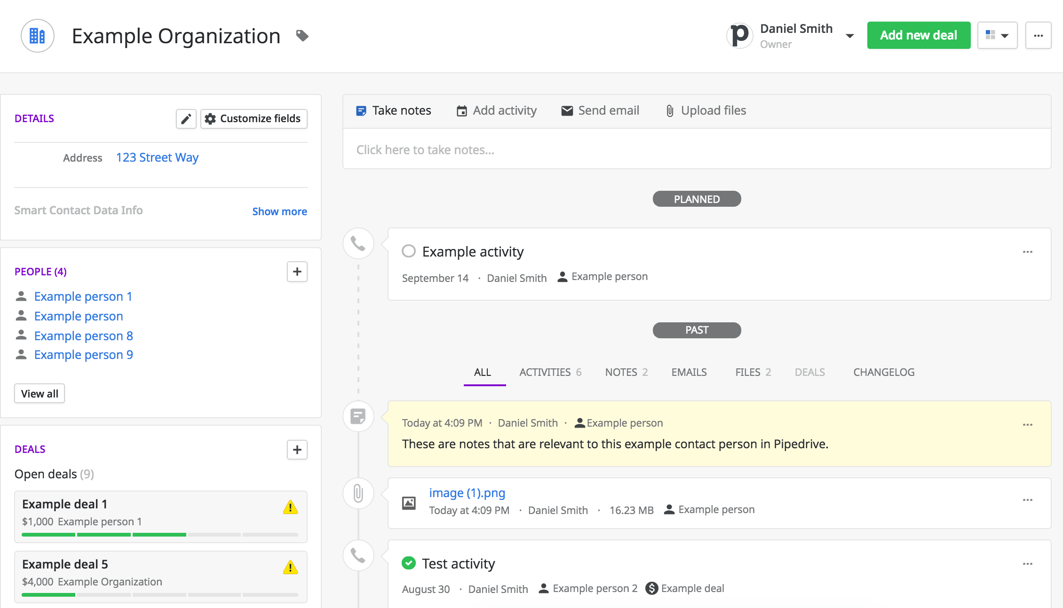The image size is (1063, 608).
Task: Click the person icon next to Example person 8
Action: click(x=21, y=335)
